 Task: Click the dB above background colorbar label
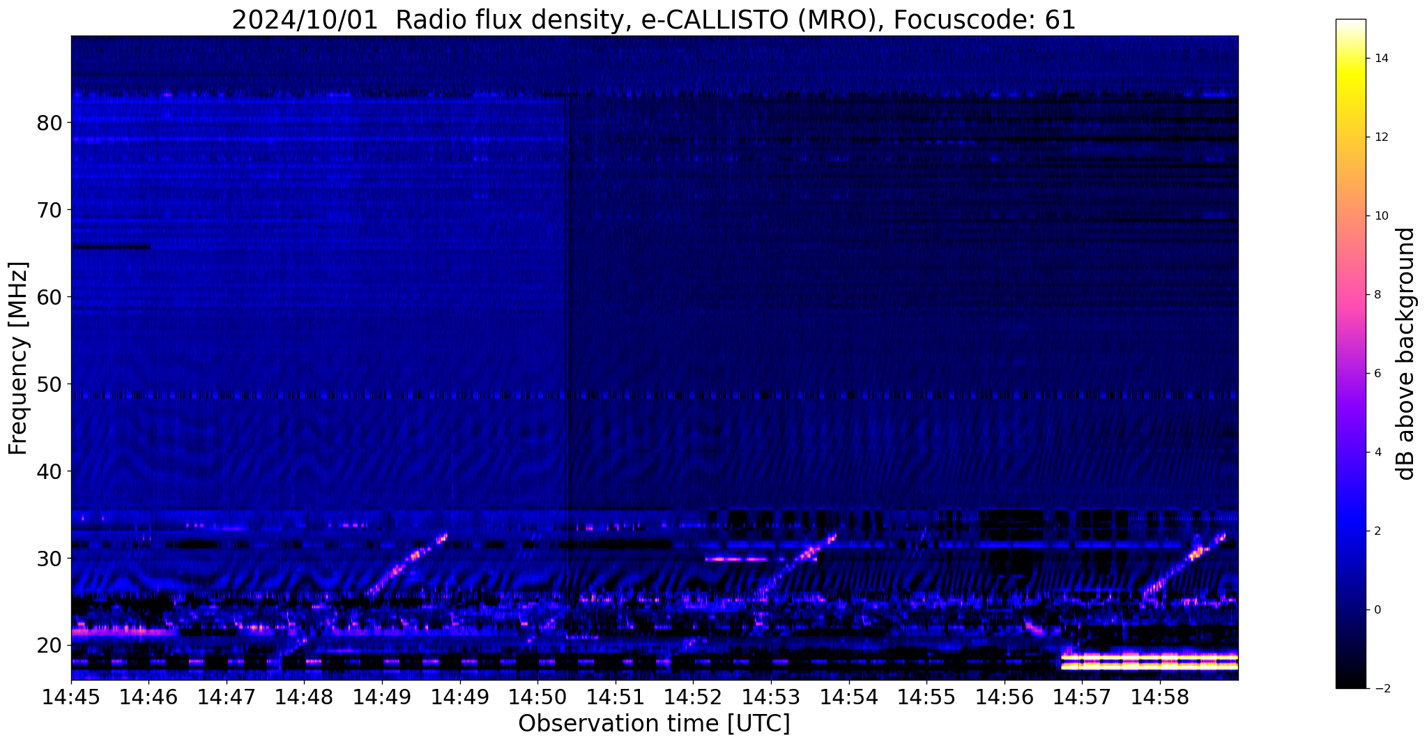click(x=1406, y=354)
